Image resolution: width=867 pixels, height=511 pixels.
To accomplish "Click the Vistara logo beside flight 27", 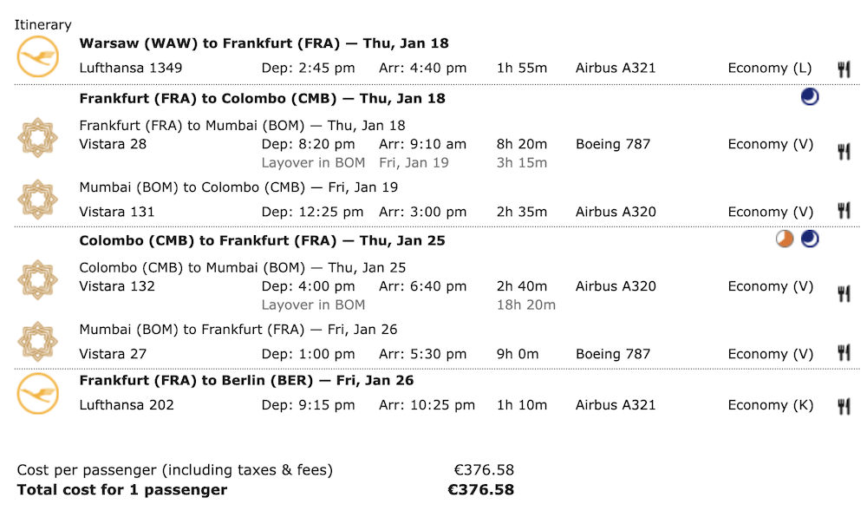I will (x=37, y=342).
